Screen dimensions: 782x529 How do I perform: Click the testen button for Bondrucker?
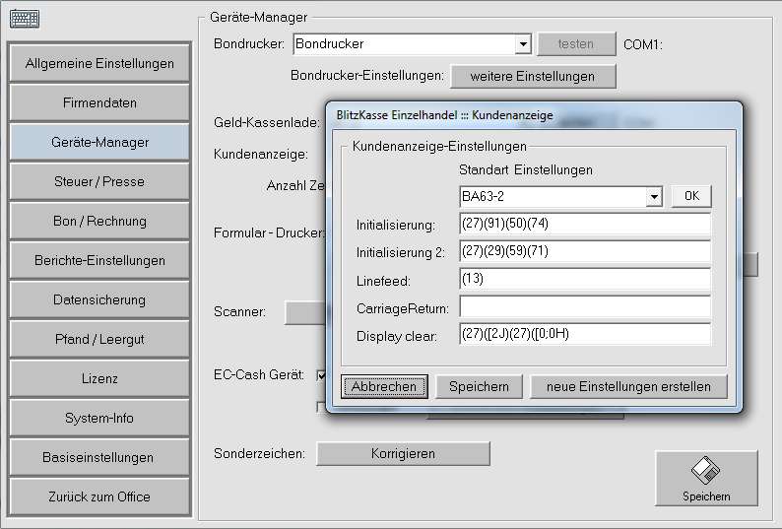pos(576,44)
